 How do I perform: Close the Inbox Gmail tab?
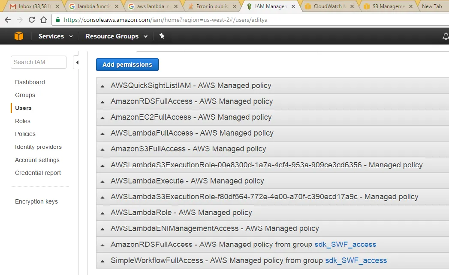(x=57, y=6)
